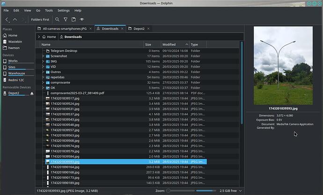Eject the Depot2 removable device

click(x=32, y=94)
